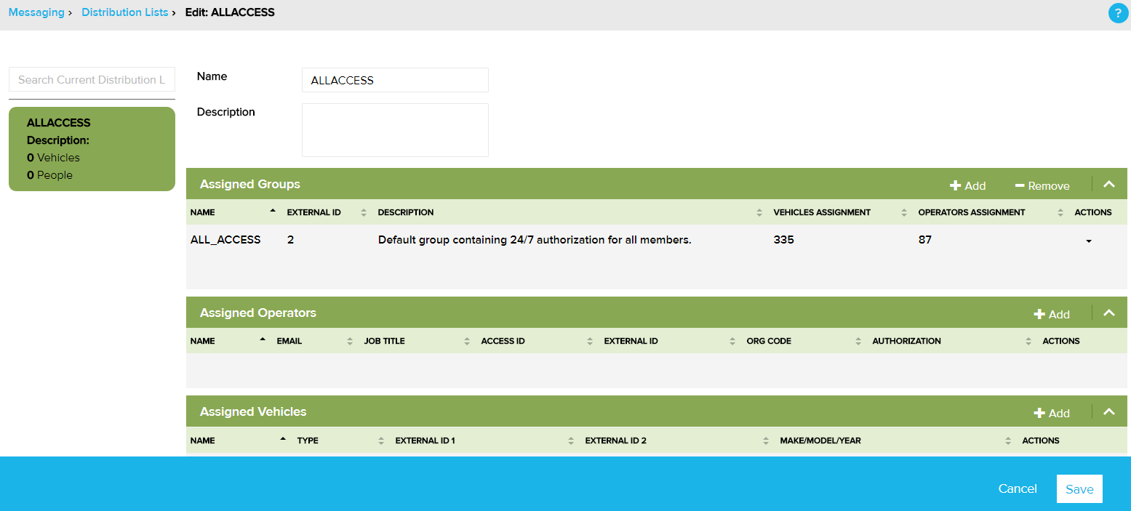Image resolution: width=1131 pixels, height=511 pixels.
Task: Click the sort icon on EXTERNAL ID 1 column
Action: pyautogui.click(x=572, y=440)
